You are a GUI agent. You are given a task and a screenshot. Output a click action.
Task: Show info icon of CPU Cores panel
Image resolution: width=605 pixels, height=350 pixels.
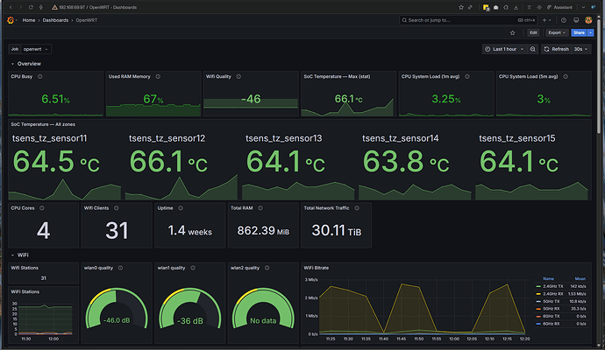[42, 208]
